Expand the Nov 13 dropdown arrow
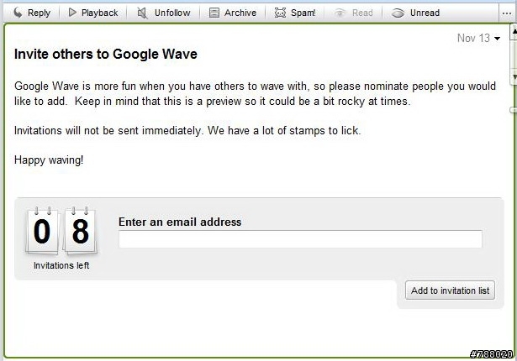This screenshot has width=517, height=361. pyautogui.click(x=497, y=39)
